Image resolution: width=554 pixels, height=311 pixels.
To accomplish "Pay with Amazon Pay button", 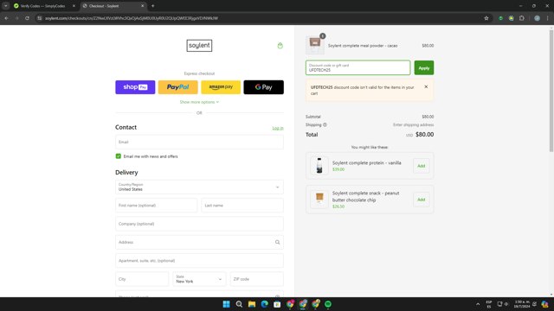I will point(221,87).
